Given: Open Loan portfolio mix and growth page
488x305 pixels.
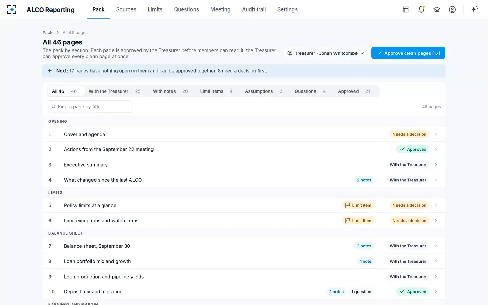Looking at the screenshot, I should pyautogui.click(x=244, y=261).
